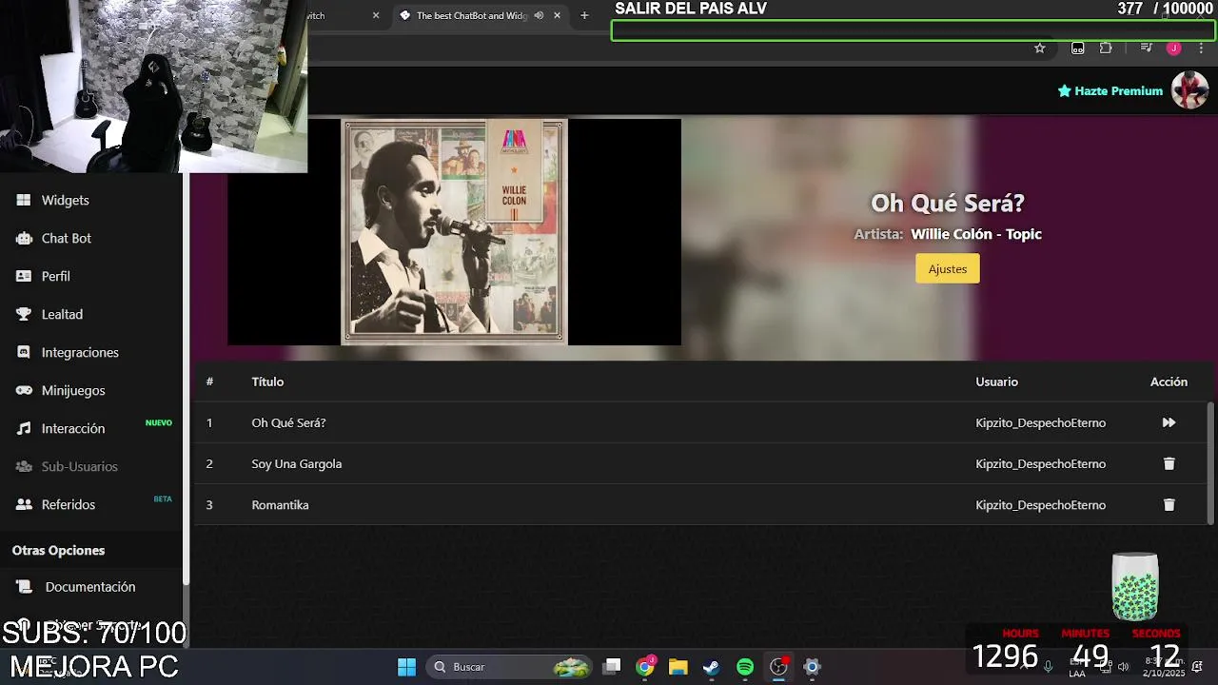Click the extension icon left of extensions puzzle
The image size is (1218, 685).
1077,48
